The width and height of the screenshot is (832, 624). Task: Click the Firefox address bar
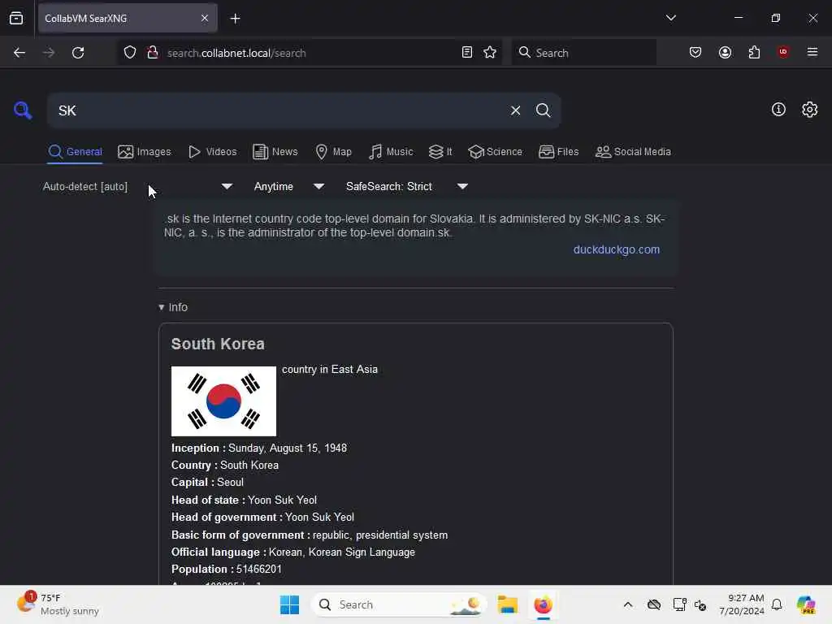tap(310, 53)
